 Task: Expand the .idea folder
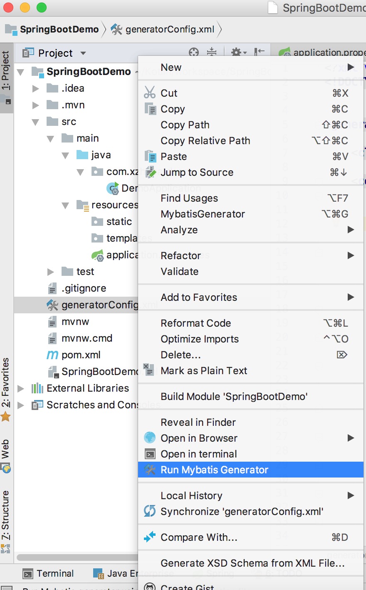pos(36,88)
